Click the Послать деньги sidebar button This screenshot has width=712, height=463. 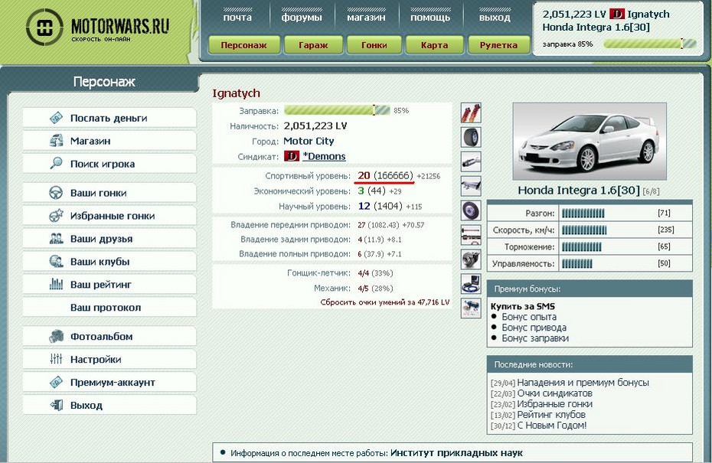pyautogui.click(x=109, y=118)
